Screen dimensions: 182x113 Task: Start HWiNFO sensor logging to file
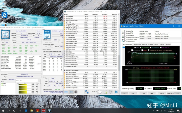click(105, 92)
